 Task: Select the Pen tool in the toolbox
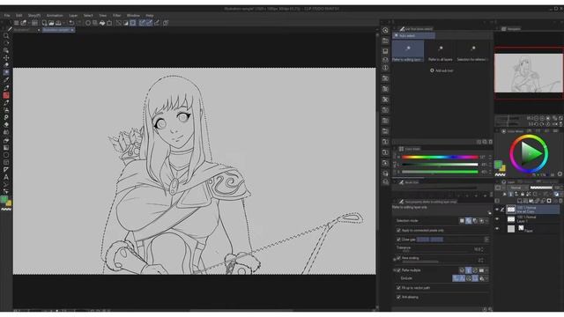[6, 88]
